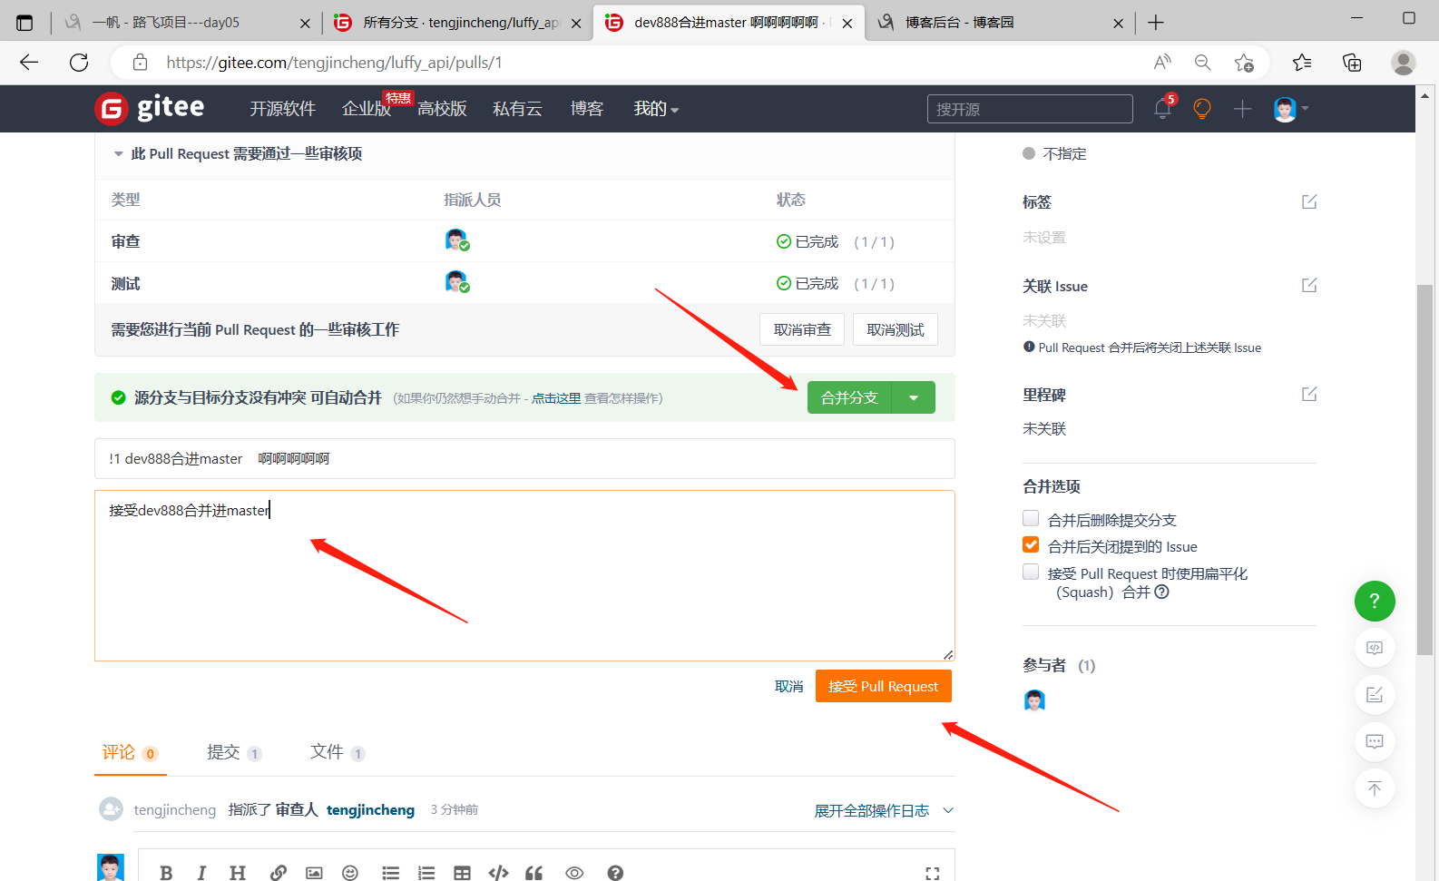The height and width of the screenshot is (881, 1439).
Task: Click the bold tengjincheng reviewer link
Action: coord(370,809)
